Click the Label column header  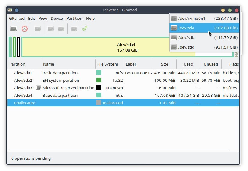click(x=138, y=64)
